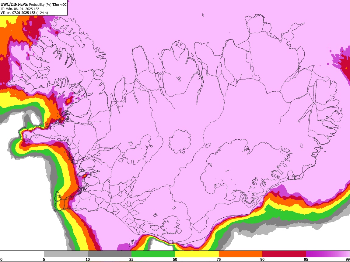Click the red 90-95 legend segment
Image resolution: width=350 pixels, height=262 pixels.
284,254
